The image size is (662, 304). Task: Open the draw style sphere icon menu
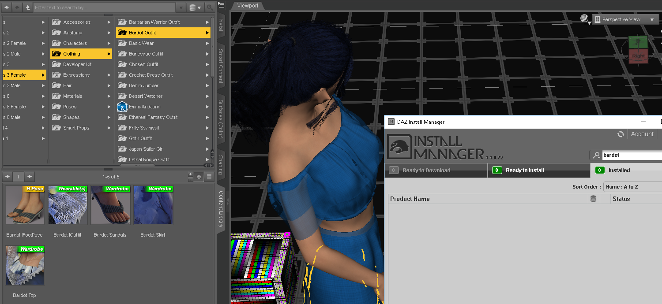[584, 19]
